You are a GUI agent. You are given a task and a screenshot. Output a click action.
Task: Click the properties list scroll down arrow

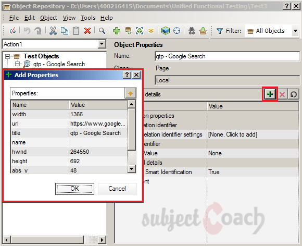[x=132, y=169]
